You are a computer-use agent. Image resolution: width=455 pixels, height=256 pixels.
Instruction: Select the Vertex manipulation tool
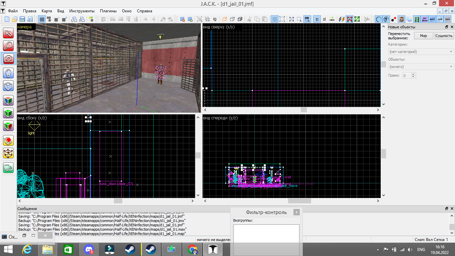point(8,153)
